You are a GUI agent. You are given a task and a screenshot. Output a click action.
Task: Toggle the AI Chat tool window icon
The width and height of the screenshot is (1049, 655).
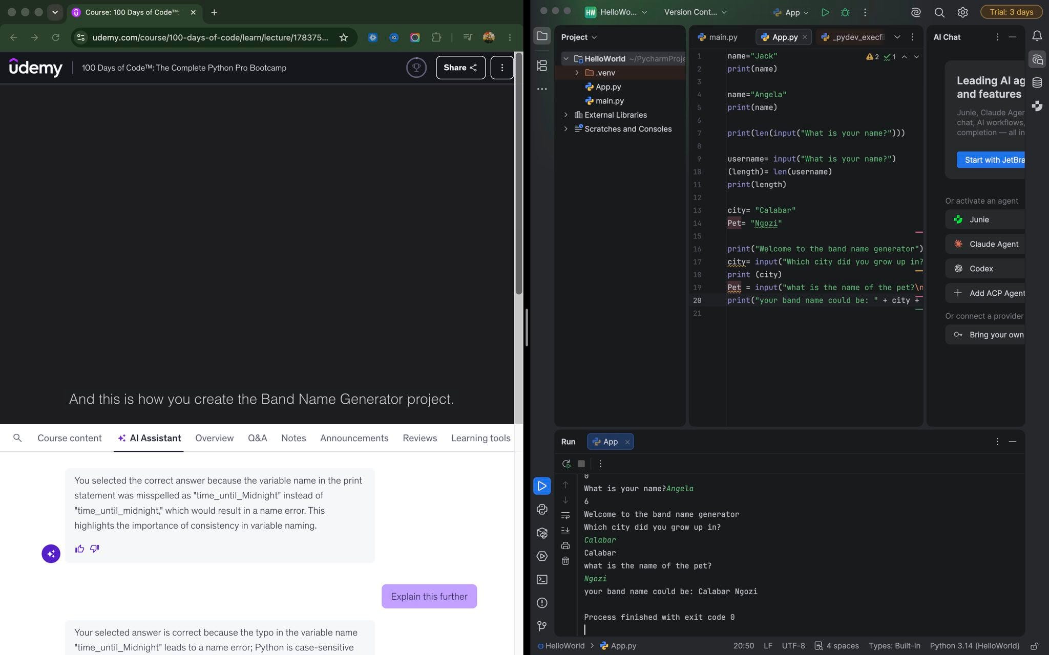[x=1037, y=59]
